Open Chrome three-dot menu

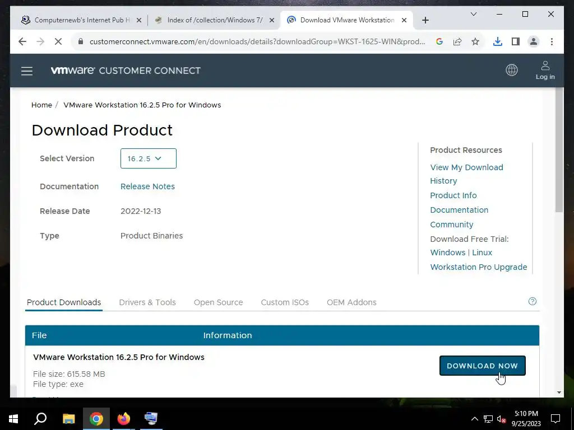tap(552, 41)
